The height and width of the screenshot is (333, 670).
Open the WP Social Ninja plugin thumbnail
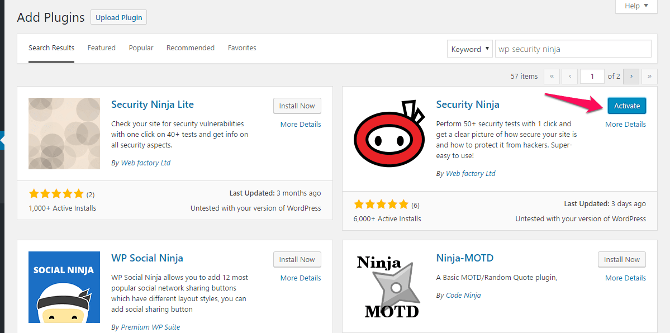(64, 287)
